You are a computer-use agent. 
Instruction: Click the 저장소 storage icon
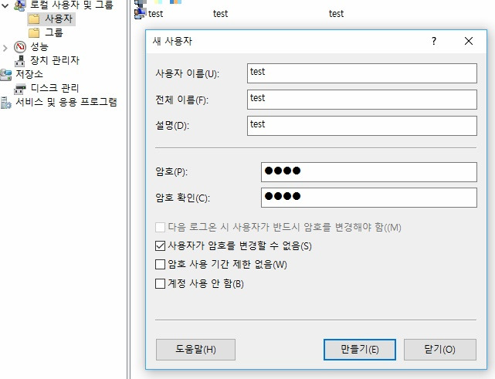pyautogui.click(x=5, y=75)
